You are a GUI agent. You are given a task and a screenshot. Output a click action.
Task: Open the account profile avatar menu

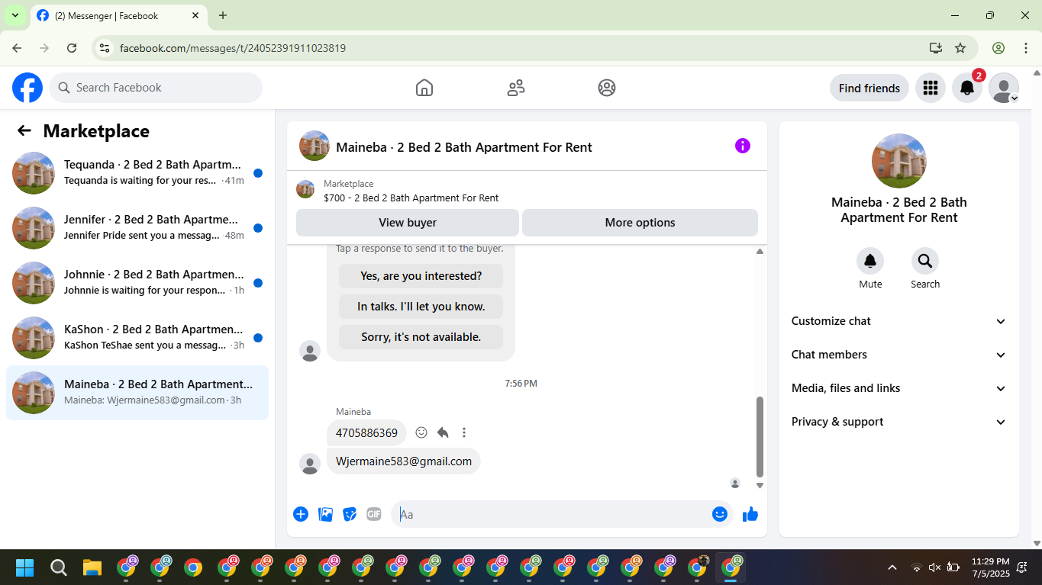click(x=1004, y=88)
